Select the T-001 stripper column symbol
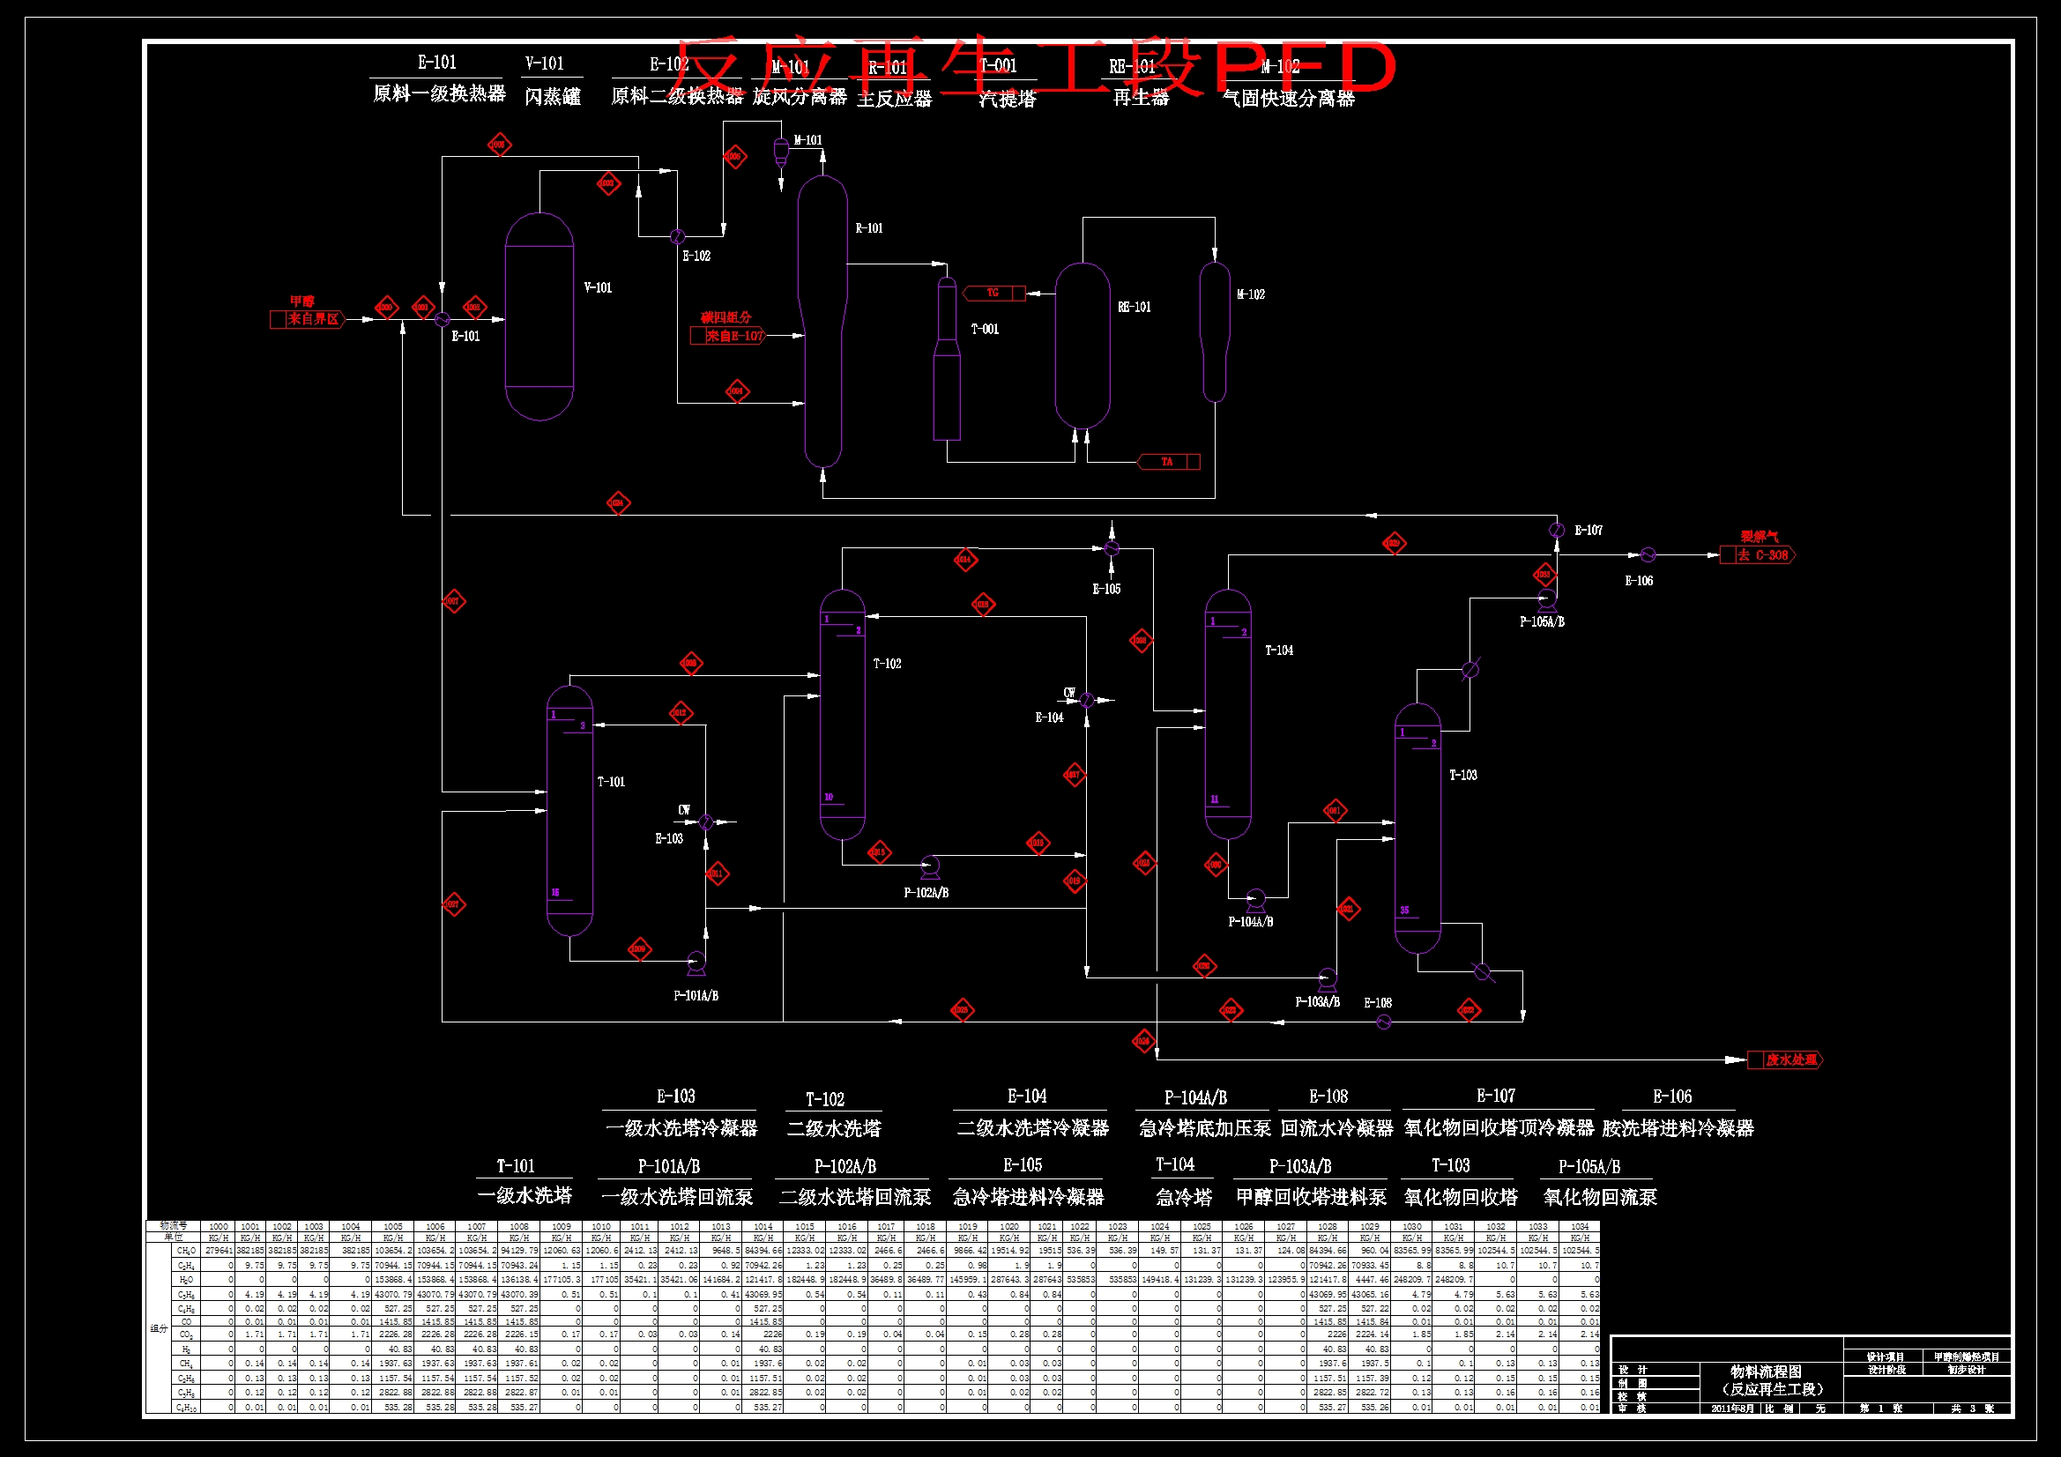The width and height of the screenshot is (2061, 1457). (947, 358)
